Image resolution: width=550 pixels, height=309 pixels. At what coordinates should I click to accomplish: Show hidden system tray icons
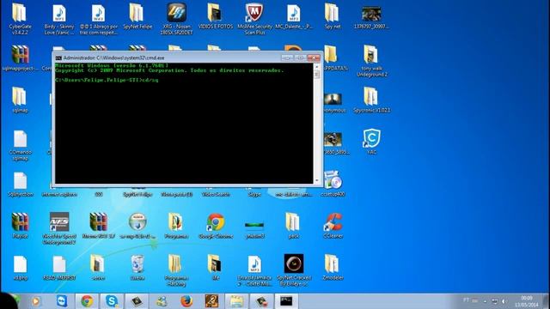[x=485, y=301]
